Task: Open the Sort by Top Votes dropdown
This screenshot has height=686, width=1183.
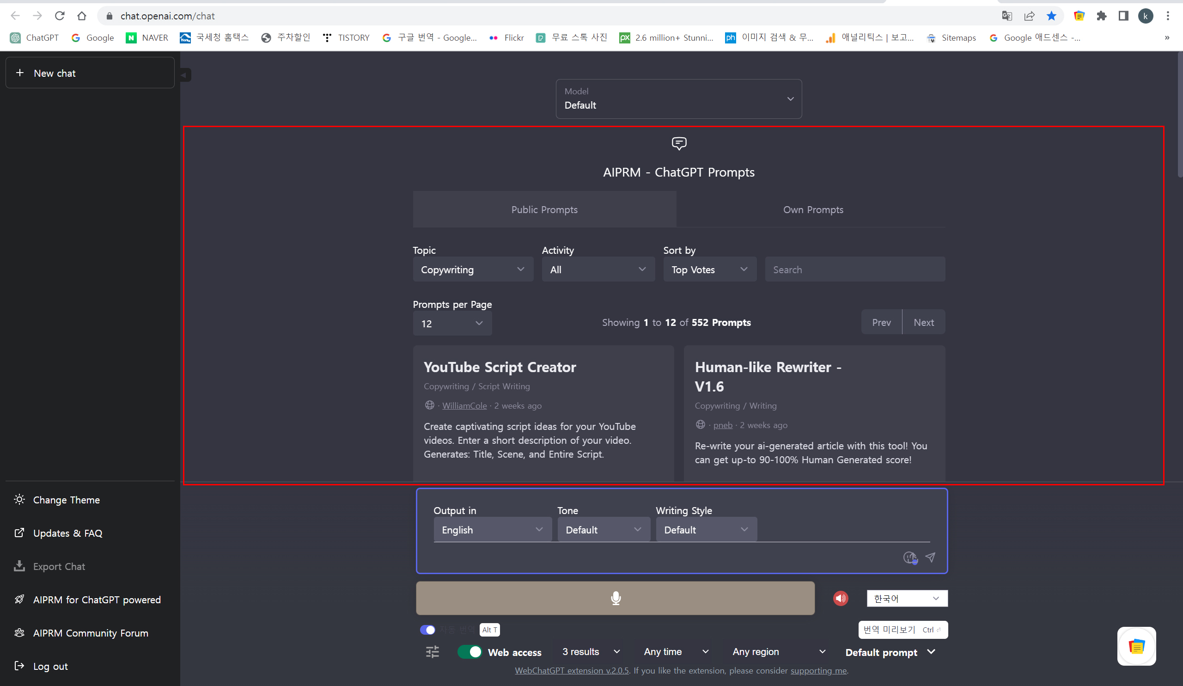Action: click(x=710, y=269)
